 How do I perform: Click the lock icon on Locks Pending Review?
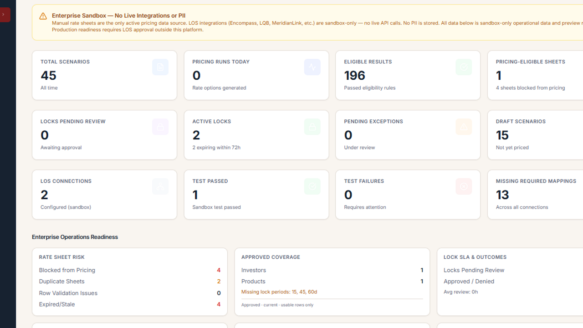[x=160, y=127]
